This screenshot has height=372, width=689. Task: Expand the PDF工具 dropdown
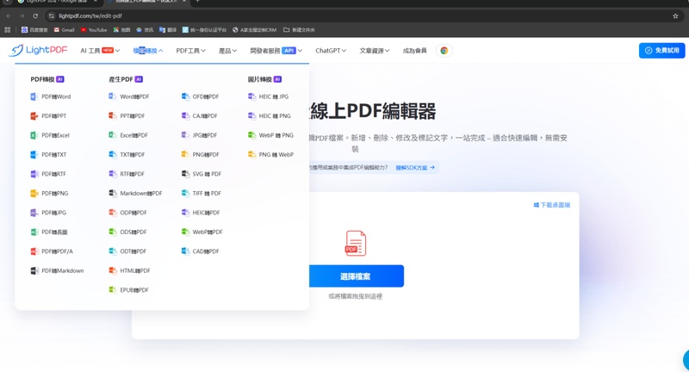pyautogui.click(x=190, y=51)
